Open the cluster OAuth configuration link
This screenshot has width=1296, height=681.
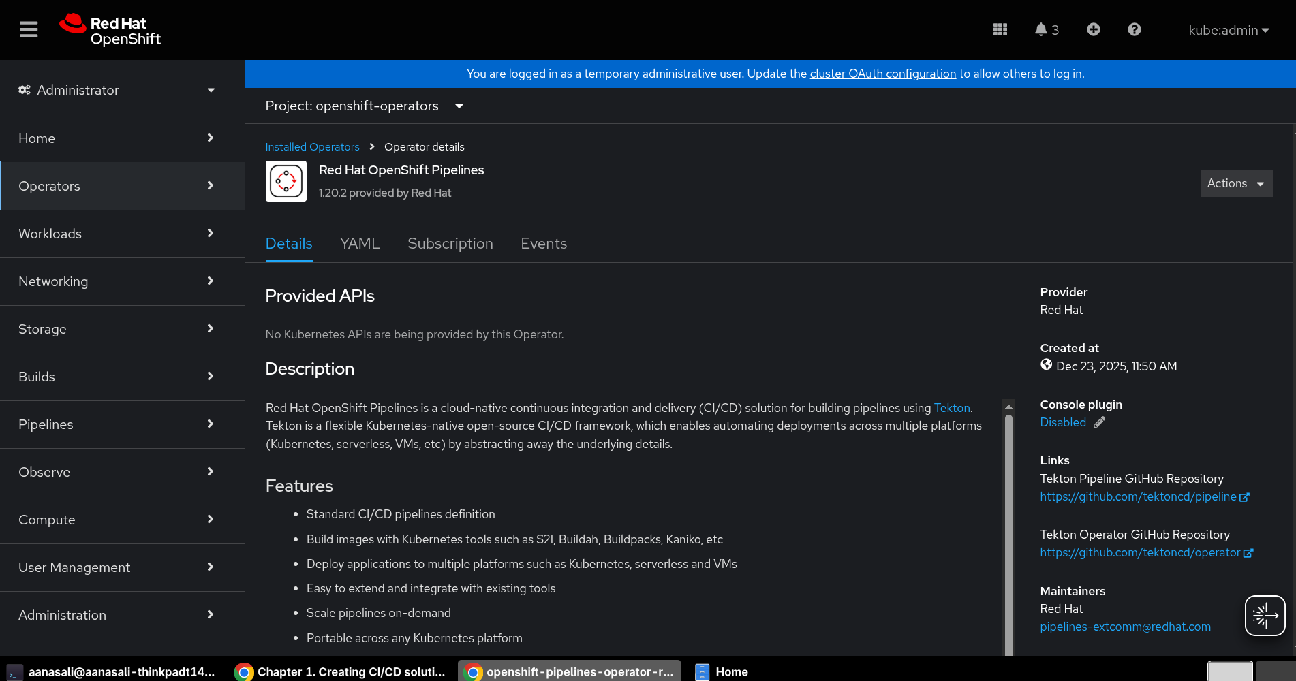pyautogui.click(x=883, y=74)
